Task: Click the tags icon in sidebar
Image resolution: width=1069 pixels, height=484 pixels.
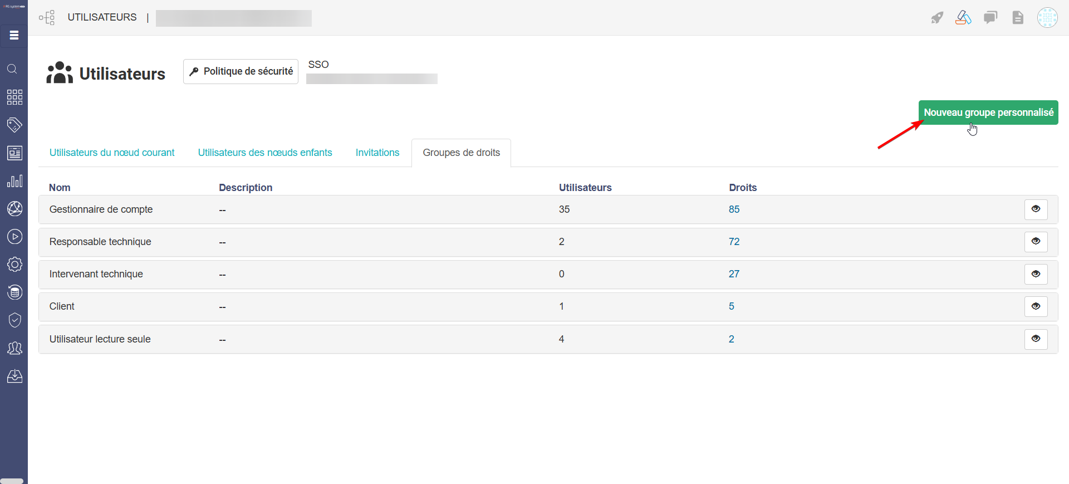Action: [x=14, y=125]
